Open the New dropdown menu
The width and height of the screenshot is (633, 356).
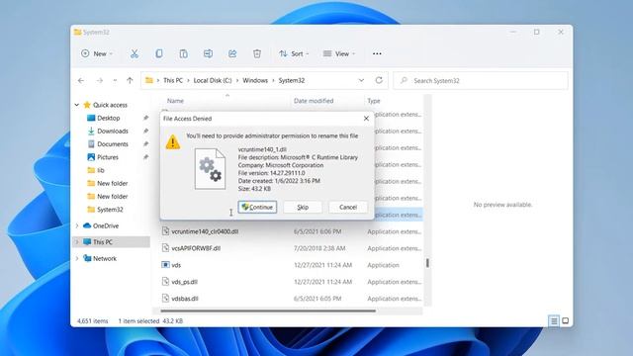(97, 53)
